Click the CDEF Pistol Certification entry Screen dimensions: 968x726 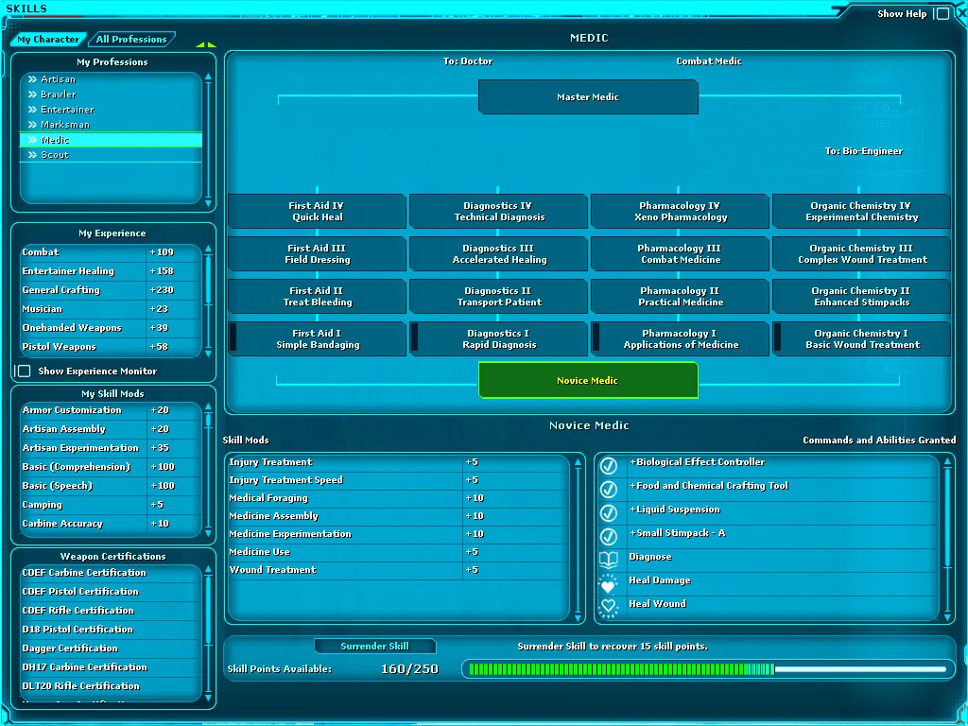pyautogui.click(x=112, y=592)
